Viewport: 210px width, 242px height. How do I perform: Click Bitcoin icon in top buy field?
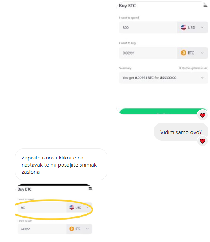pos(183,53)
